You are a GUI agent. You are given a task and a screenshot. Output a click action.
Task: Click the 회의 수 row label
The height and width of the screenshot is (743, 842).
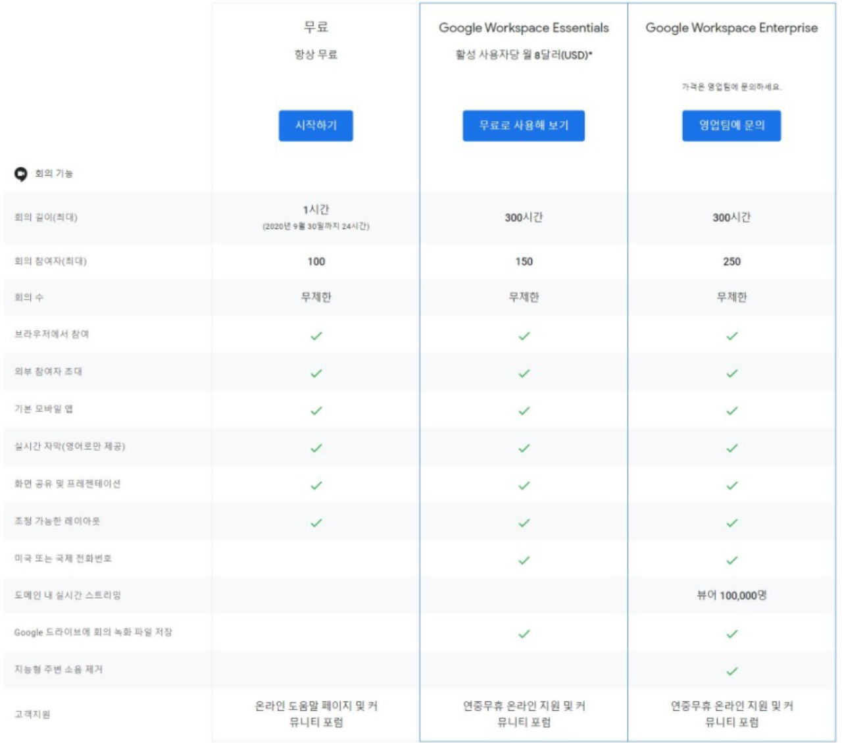(x=29, y=297)
